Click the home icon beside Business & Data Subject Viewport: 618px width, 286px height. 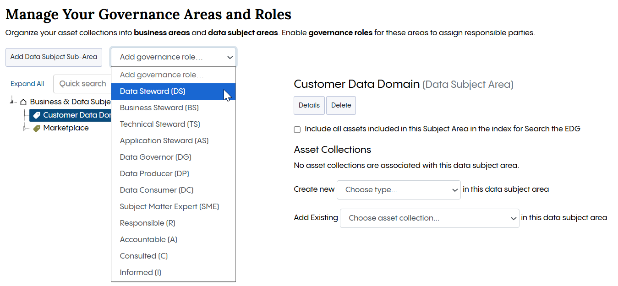[23, 102]
